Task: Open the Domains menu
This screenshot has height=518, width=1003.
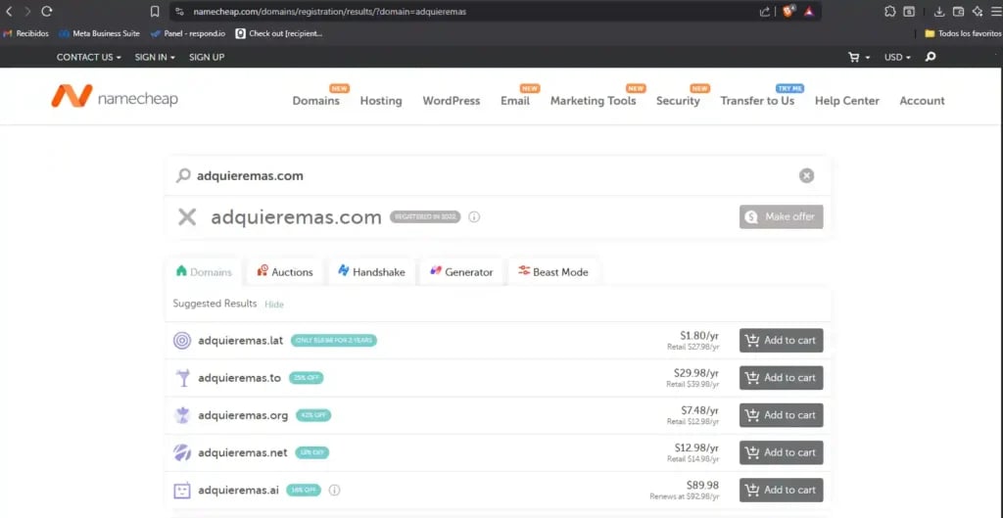Action: coord(316,101)
